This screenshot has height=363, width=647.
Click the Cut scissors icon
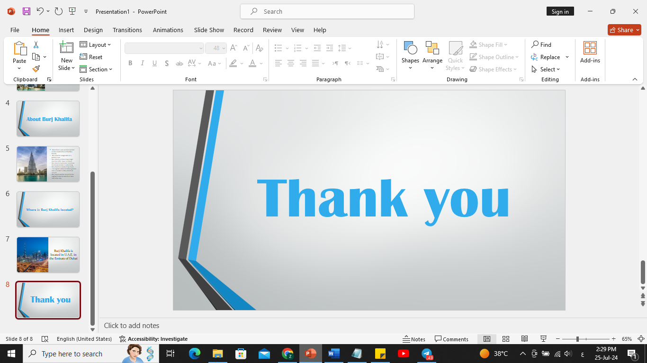pyautogui.click(x=36, y=45)
